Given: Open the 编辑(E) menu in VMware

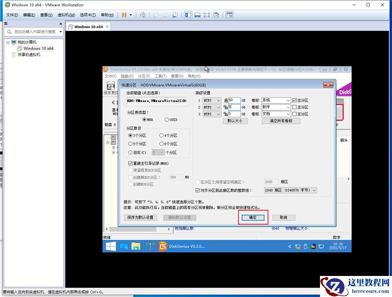Looking at the screenshot, I should point(29,15).
